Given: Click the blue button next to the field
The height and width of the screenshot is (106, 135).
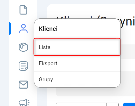Looking at the screenshot, I should 129,104.
